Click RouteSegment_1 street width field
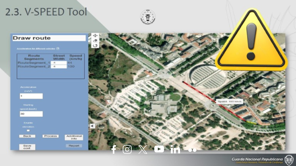The width and height of the screenshot is (296, 166). pyautogui.click(x=59, y=63)
